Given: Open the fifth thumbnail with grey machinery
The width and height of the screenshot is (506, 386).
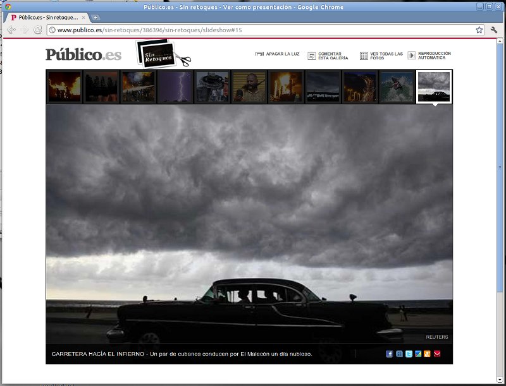Looking at the screenshot, I should point(213,87).
